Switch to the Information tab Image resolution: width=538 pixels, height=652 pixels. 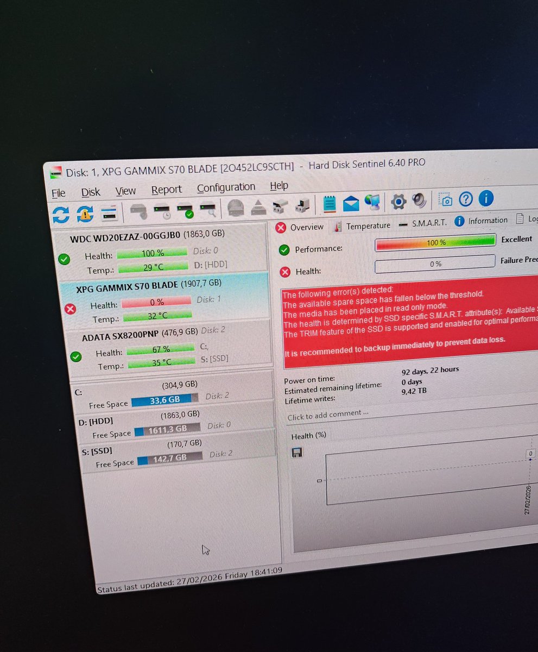[481, 221]
